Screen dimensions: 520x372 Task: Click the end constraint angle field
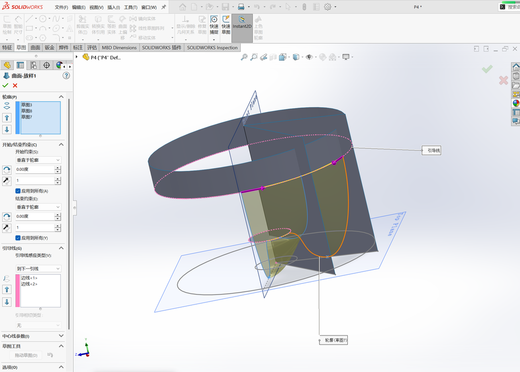[x=35, y=216]
